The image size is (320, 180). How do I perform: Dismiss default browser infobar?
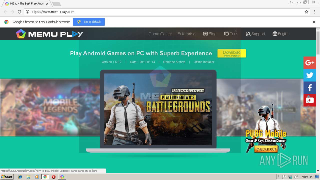pyautogui.click(x=314, y=22)
